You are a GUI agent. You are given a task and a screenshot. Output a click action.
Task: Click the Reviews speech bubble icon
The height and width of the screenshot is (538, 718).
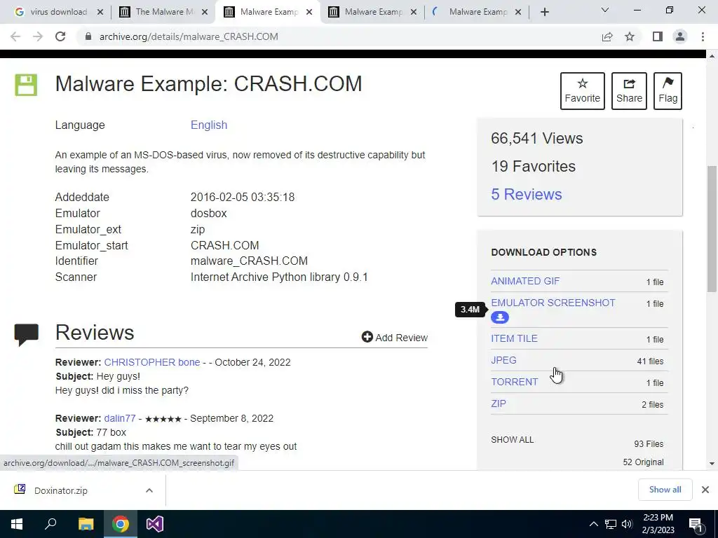(x=26, y=335)
